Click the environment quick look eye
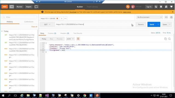The width and height of the screenshot is (175, 98). click(x=166, y=17)
